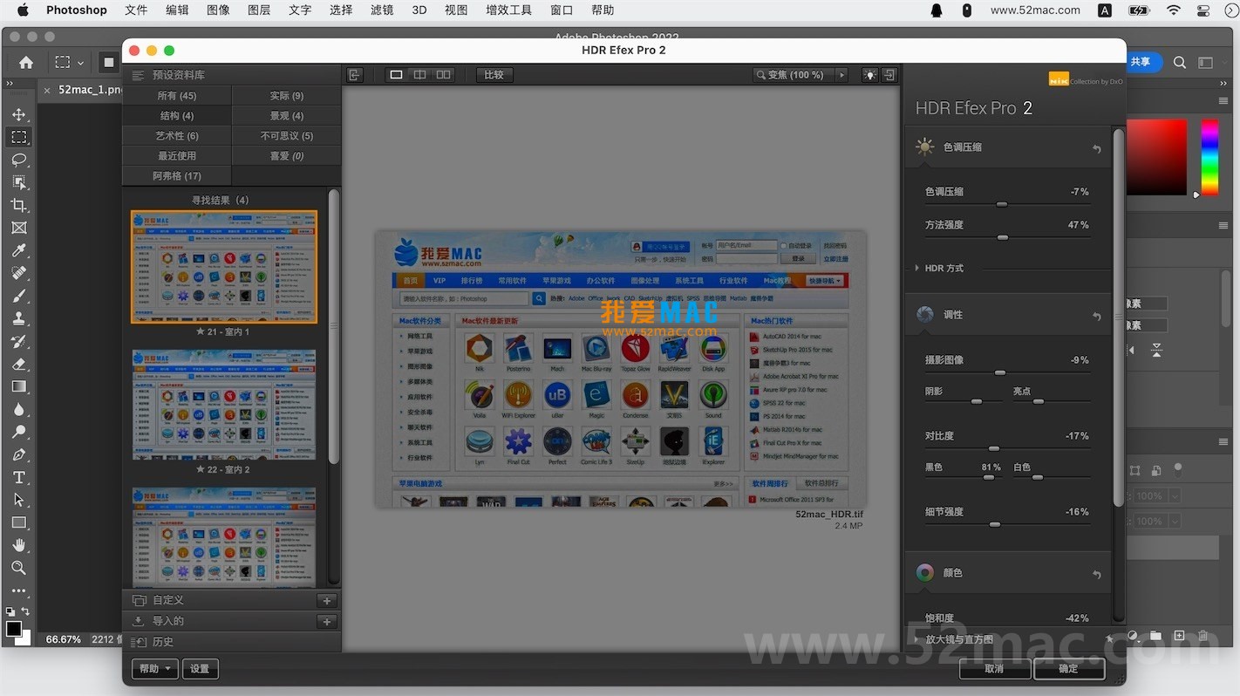1240x696 pixels.
Task: Import a preset with 导入的 plus
Action: pos(327,621)
